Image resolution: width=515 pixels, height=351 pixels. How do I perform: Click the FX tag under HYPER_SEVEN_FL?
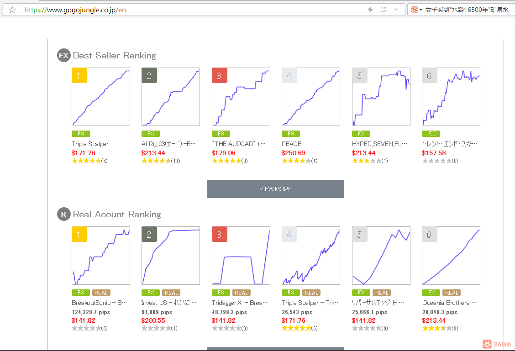361,134
